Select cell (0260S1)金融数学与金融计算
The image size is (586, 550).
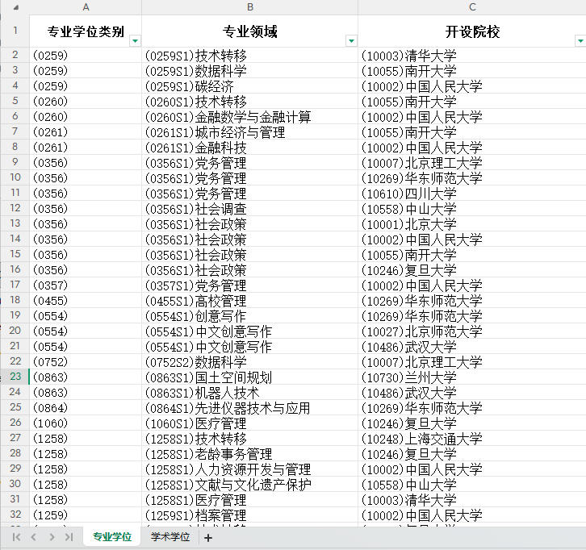click(249, 116)
